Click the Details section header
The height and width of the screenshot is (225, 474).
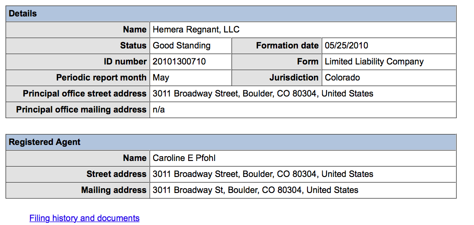(x=23, y=13)
